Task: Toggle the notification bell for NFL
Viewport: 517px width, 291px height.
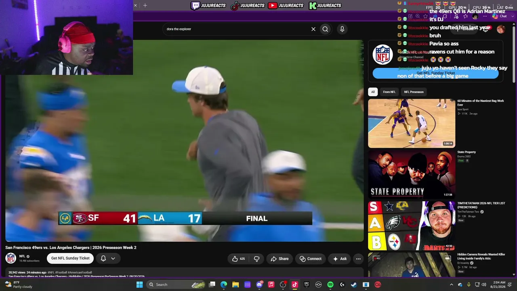Action: pyautogui.click(x=103, y=258)
